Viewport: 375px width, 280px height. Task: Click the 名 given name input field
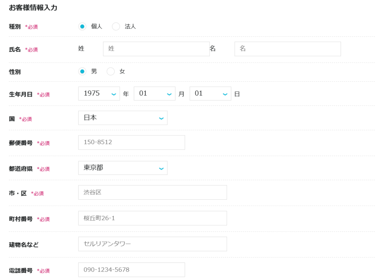(288, 49)
